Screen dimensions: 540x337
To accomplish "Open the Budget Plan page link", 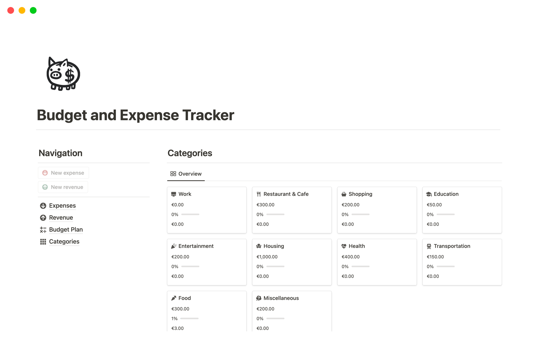I will pos(66,230).
